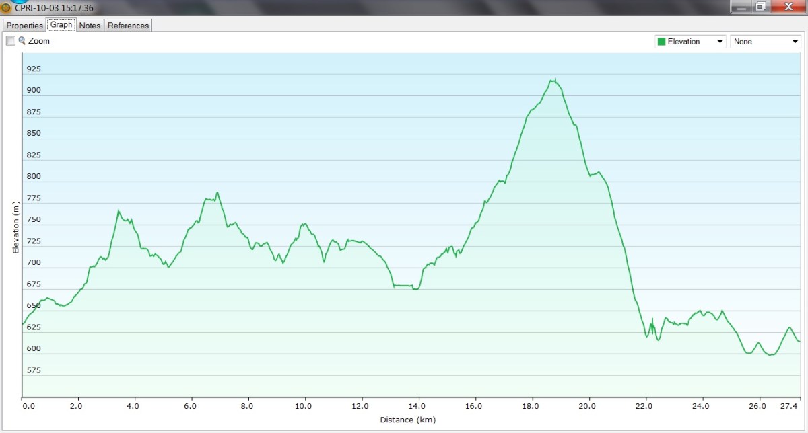Screen dimensions: 808x433
Task: Click the arrow on the Elevation combo box
Action: click(x=720, y=42)
